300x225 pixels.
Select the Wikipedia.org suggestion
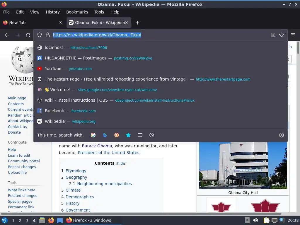coord(161,121)
